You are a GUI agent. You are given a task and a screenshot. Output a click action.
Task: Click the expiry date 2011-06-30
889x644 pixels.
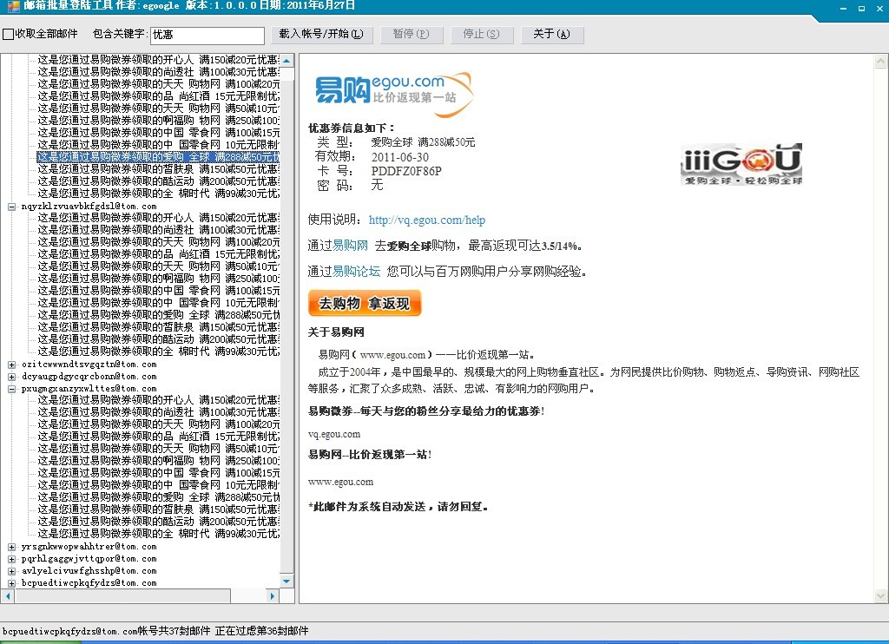pos(400,157)
